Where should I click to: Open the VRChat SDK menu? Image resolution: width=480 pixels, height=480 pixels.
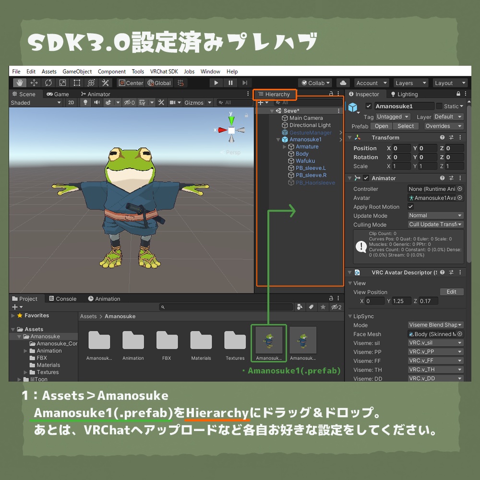tap(164, 71)
